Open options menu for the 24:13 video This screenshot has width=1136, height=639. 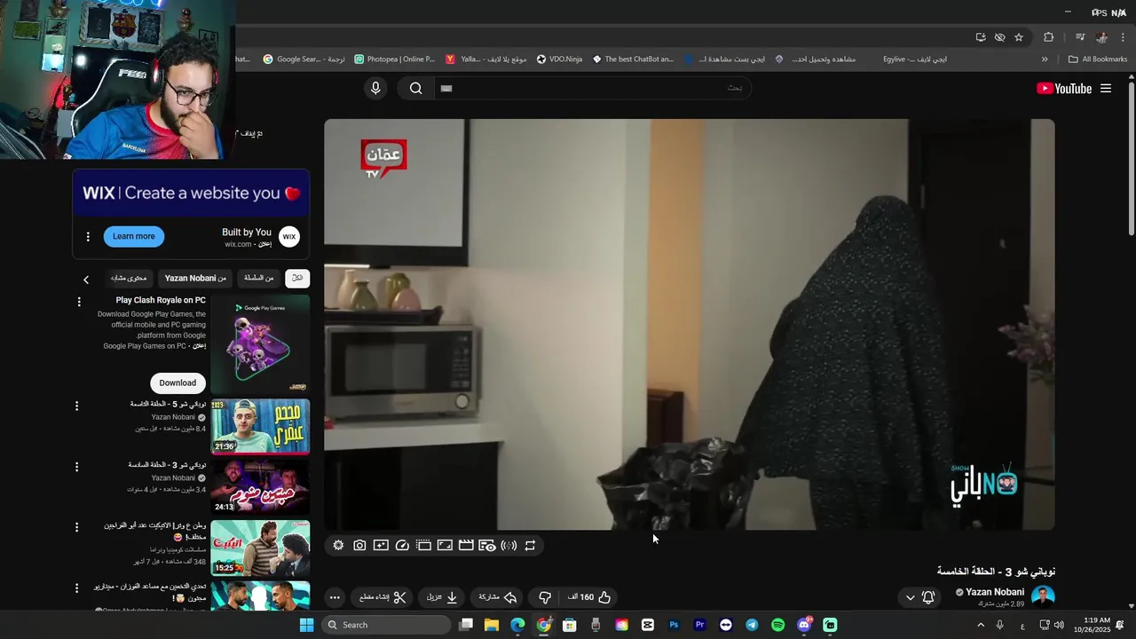(76, 467)
